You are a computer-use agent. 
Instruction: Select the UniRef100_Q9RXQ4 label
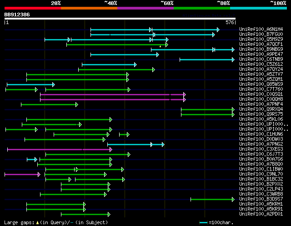(x=261, y=109)
